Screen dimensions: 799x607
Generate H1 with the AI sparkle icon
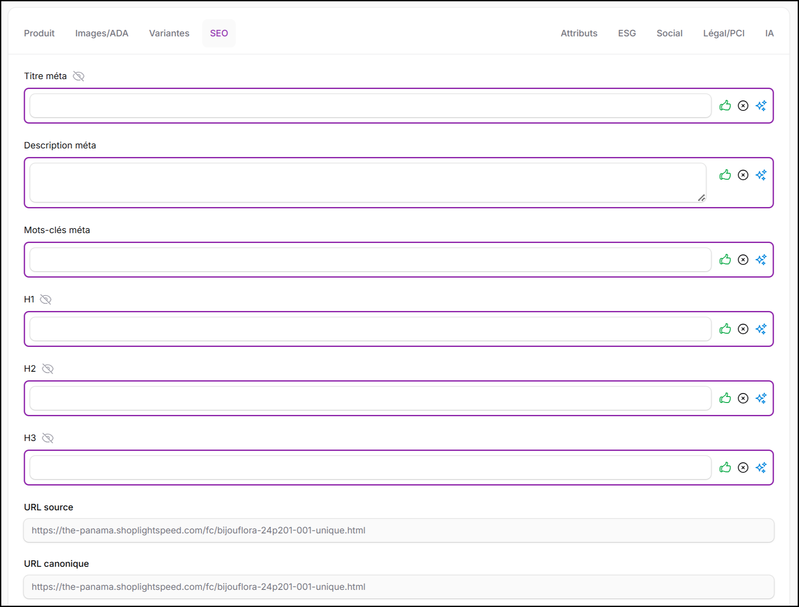click(x=761, y=329)
